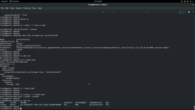Close the active underlined terminal tab

tap(184, 12)
